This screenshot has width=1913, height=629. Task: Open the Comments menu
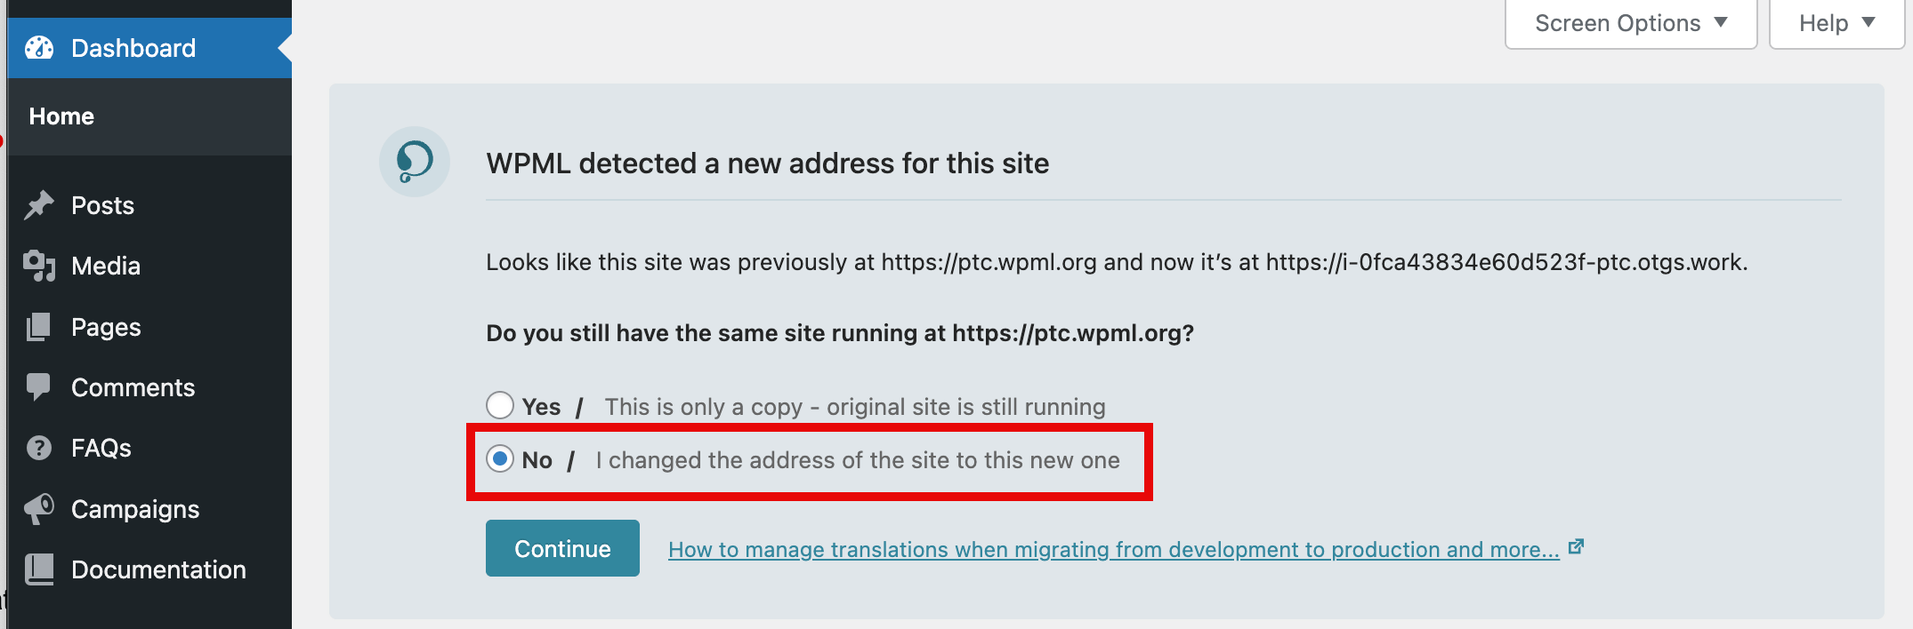[149, 387]
